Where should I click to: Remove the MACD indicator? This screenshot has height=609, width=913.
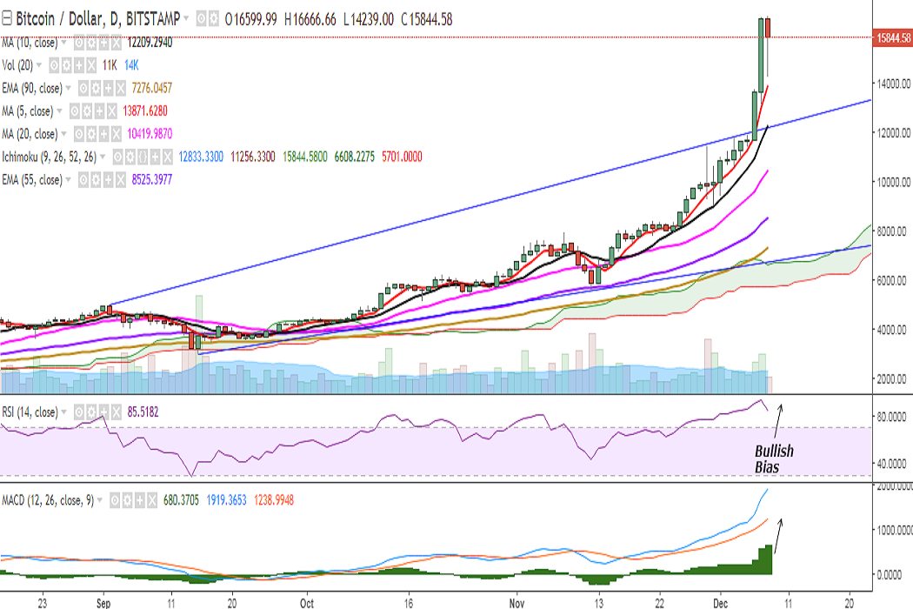coord(152,500)
